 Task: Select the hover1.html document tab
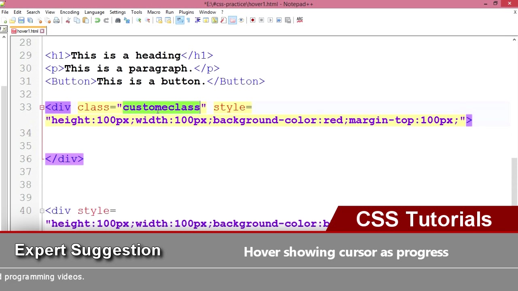(x=28, y=31)
